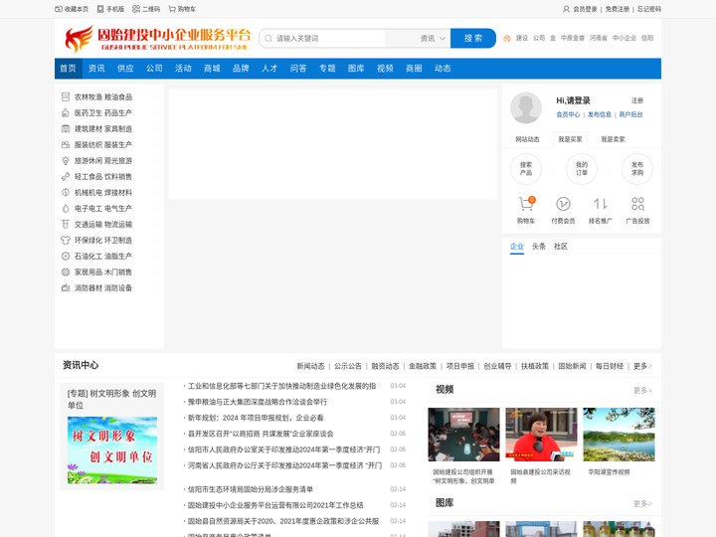
Task: Show the 二维码 QR code icon
Action: (x=136, y=9)
